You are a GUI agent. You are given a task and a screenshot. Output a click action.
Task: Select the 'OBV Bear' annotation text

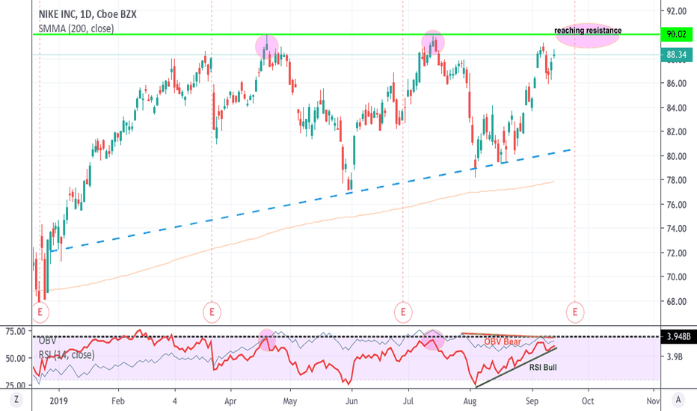[503, 342]
